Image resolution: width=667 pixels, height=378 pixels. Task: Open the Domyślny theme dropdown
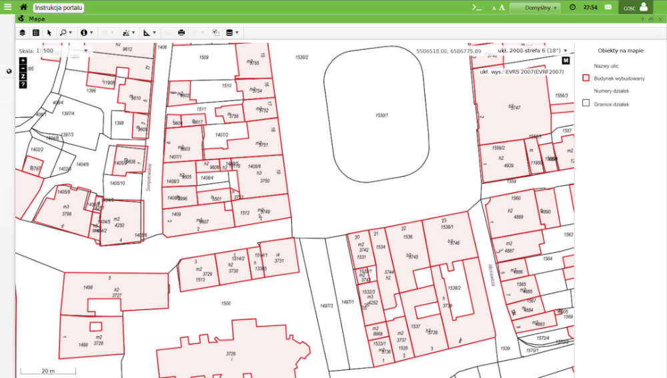(x=535, y=7)
